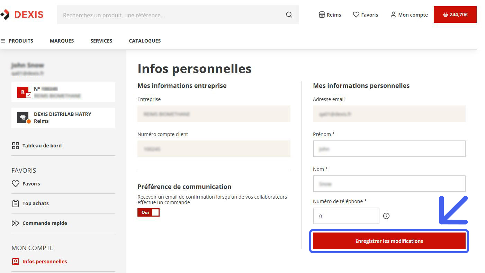Click Mes informations entreprise heading

182,85
